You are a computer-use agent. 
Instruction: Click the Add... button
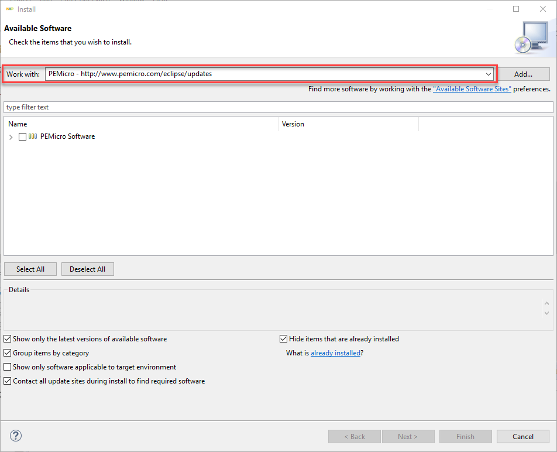[523, 74]
